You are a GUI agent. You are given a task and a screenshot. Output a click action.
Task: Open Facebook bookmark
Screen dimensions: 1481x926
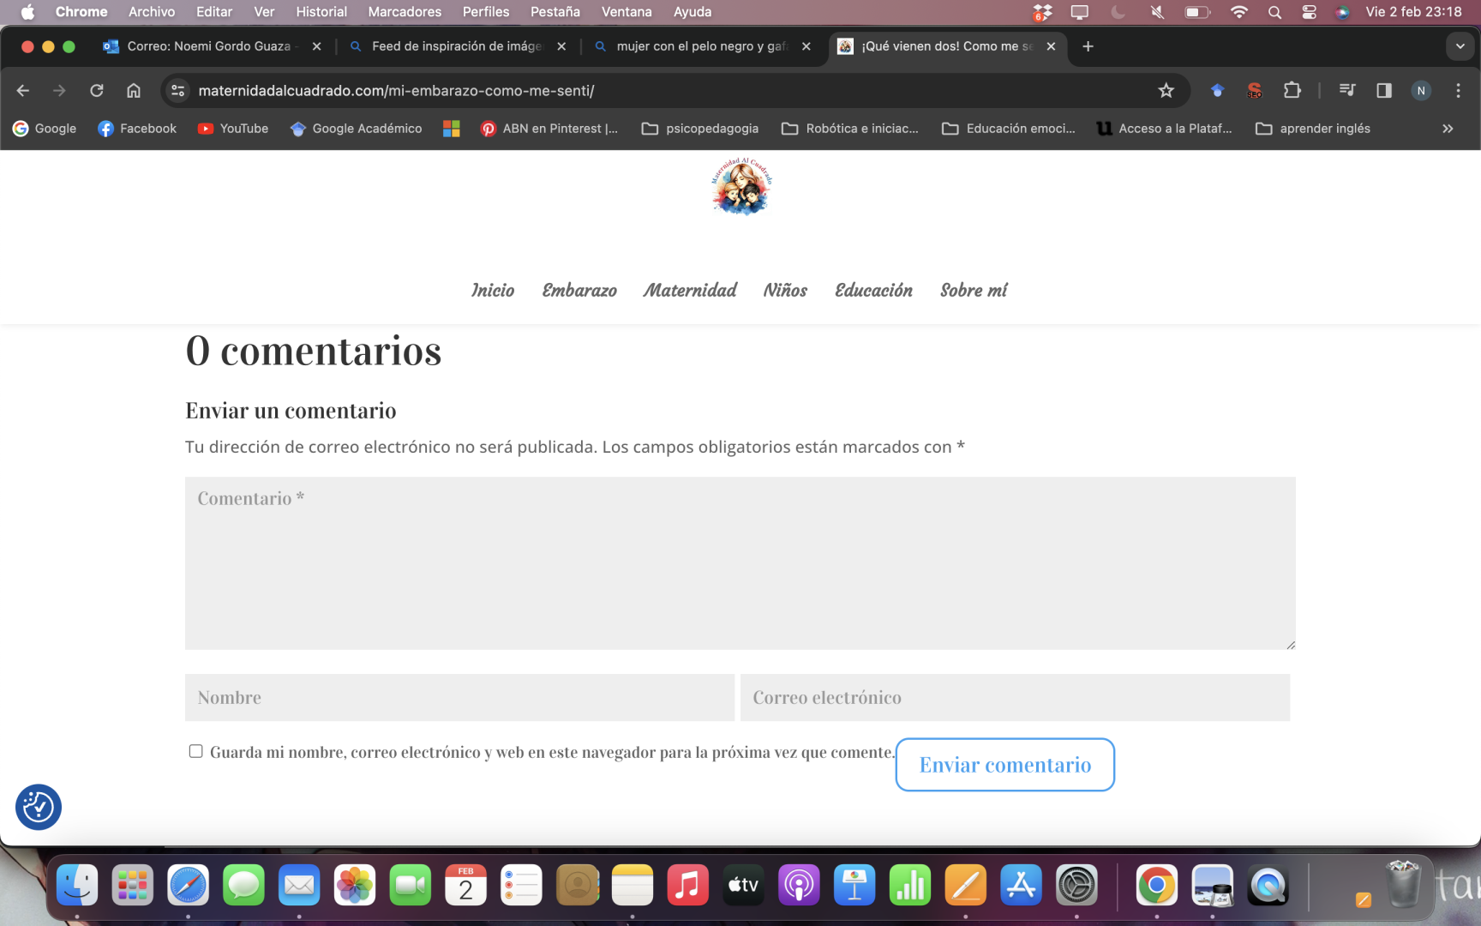pos(137,129)
